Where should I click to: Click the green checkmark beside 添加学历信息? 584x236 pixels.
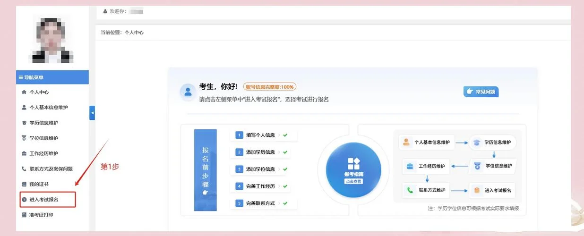click(285, 152)
